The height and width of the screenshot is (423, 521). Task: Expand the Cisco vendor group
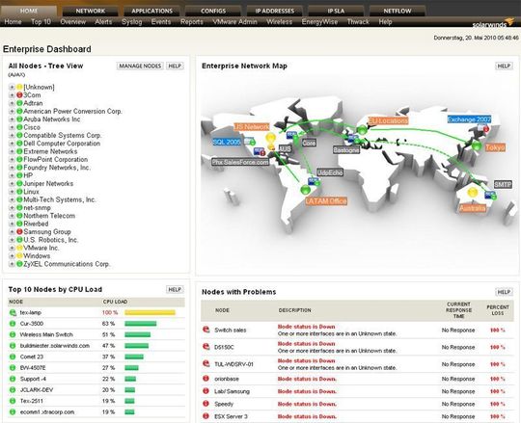12,127
